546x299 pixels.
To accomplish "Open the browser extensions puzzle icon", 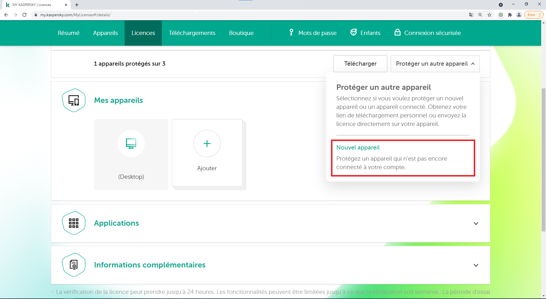I will [510, 15].
